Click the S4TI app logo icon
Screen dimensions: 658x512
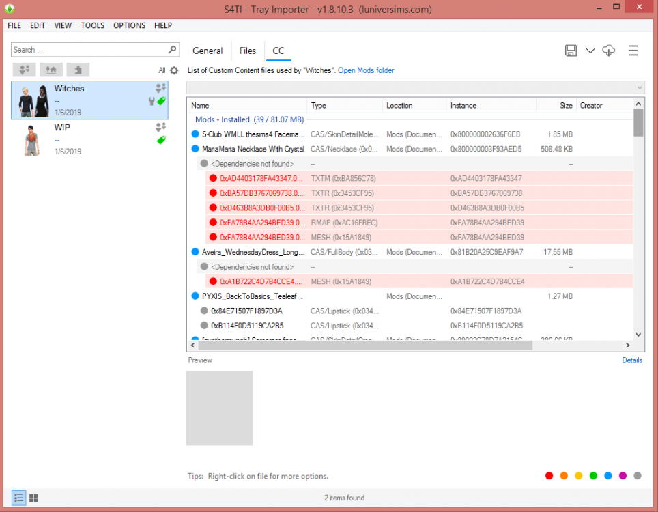[10, 9]
